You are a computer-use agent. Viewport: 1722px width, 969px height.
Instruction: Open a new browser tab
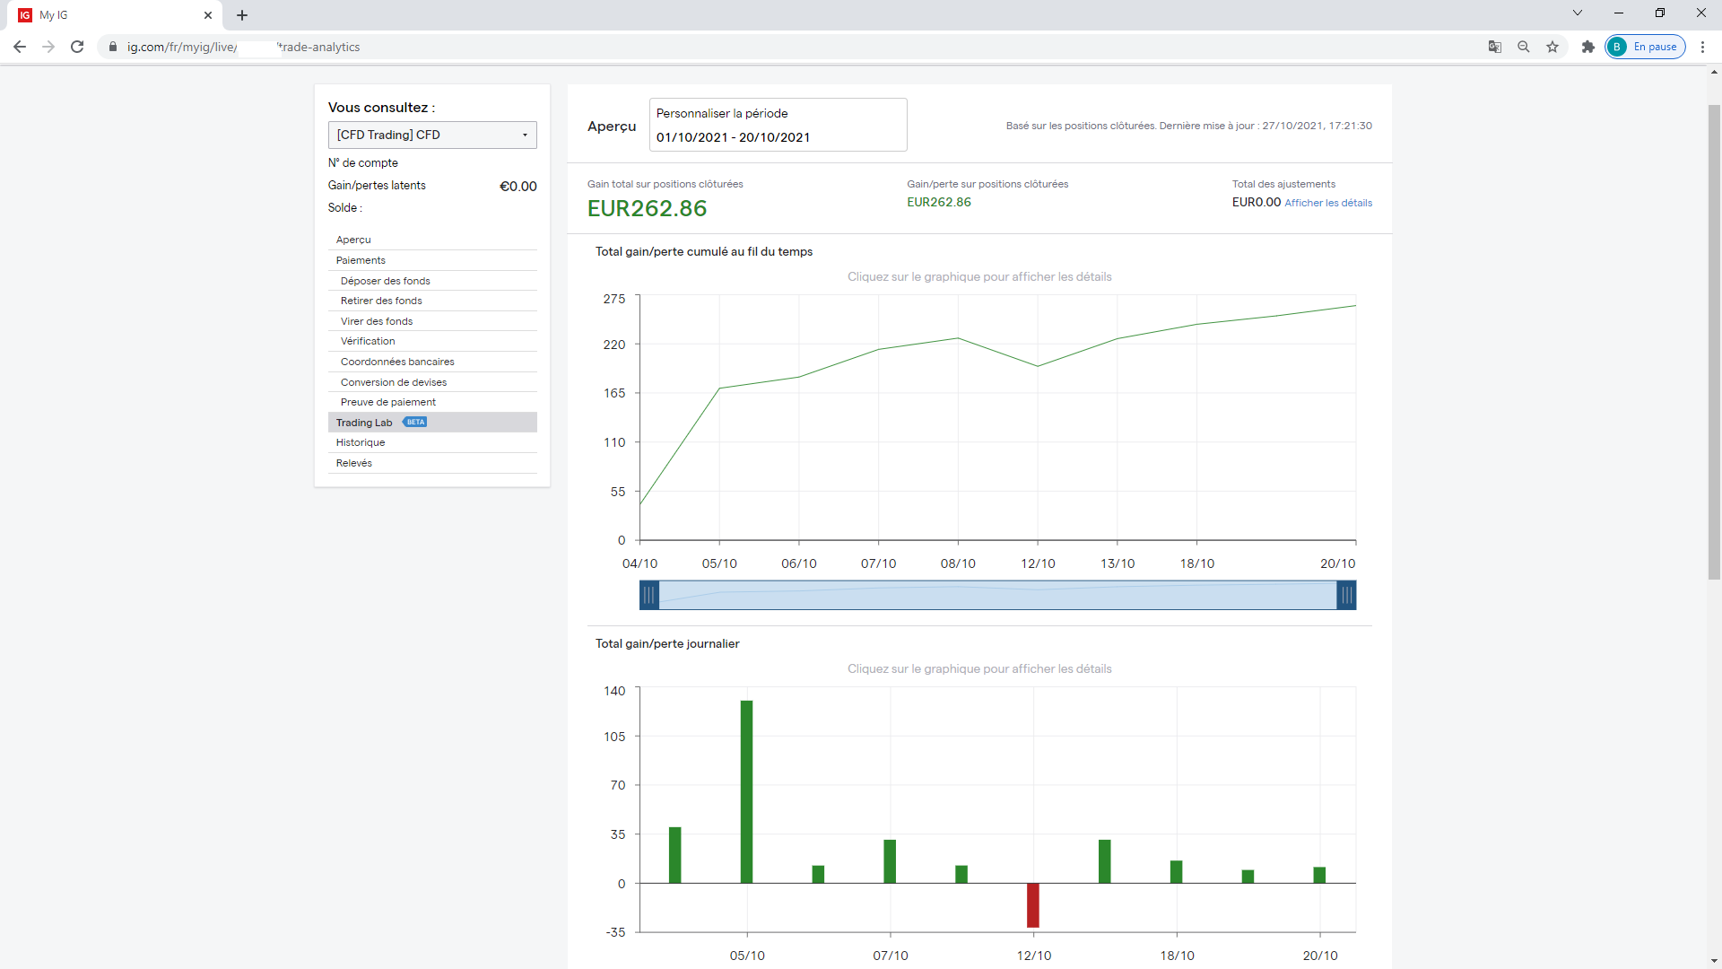tap(242, 15)
